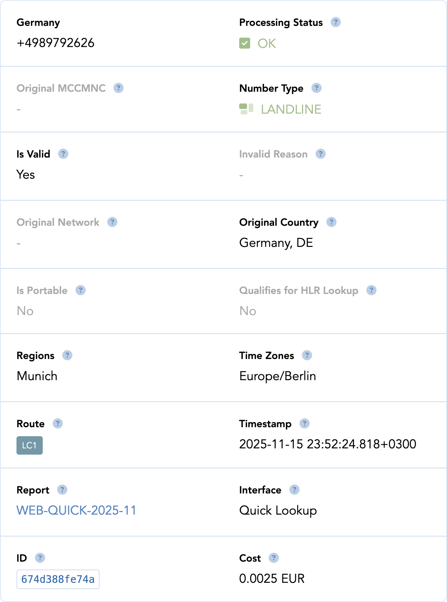This screenshot has height=602, width=447.
Task: Open the Number Type help tooltip
Action: point(316,88)
